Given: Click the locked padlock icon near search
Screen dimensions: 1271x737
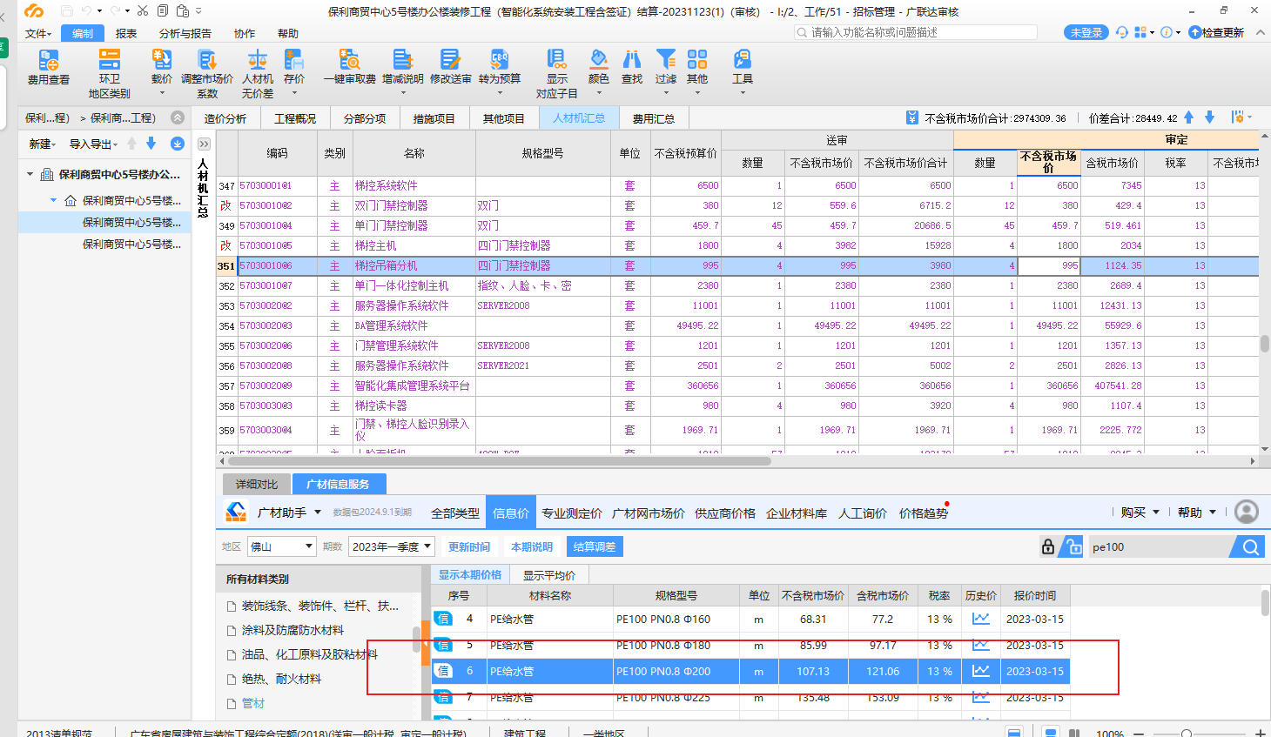Looking at the screenshot, I should (x=1048, y=546).
